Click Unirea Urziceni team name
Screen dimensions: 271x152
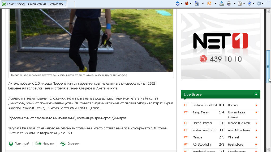pyautogui.click(x=202, y=123)
